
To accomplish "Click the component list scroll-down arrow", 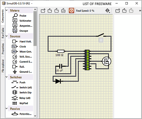I will (x=35, y=116).
